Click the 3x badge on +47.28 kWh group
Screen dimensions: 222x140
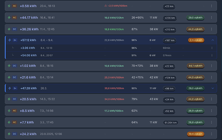[15, 88]
